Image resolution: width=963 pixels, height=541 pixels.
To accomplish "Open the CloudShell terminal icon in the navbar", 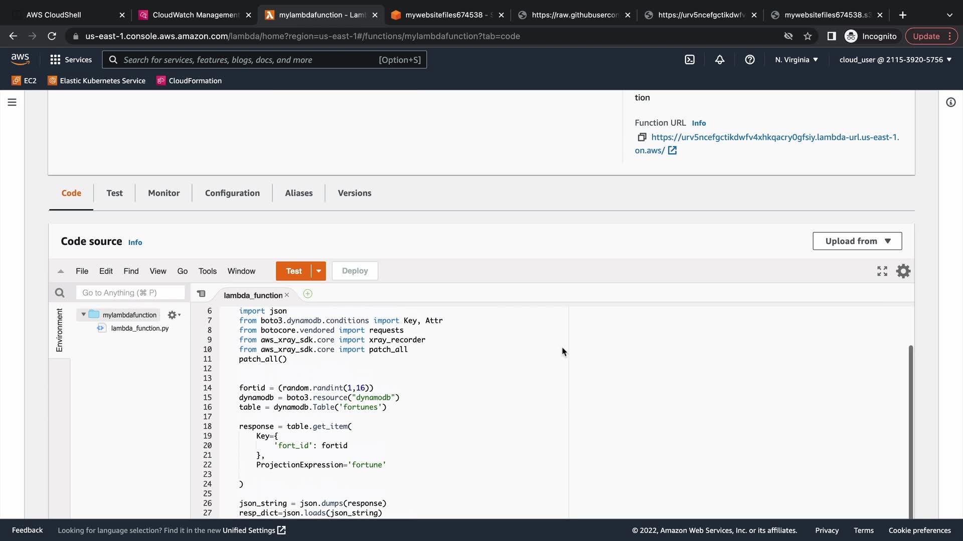I will (690, 60).
